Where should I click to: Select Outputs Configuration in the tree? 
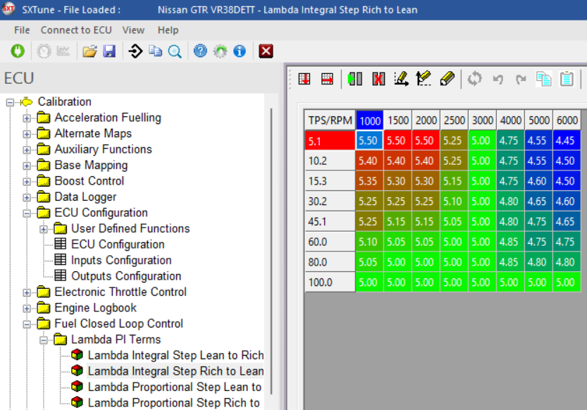click(x=126, y=276)
